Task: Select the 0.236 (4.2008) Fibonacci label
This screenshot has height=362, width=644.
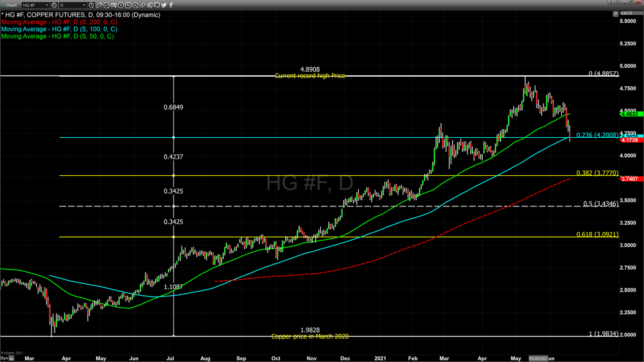Action: [x=597, y=135]
